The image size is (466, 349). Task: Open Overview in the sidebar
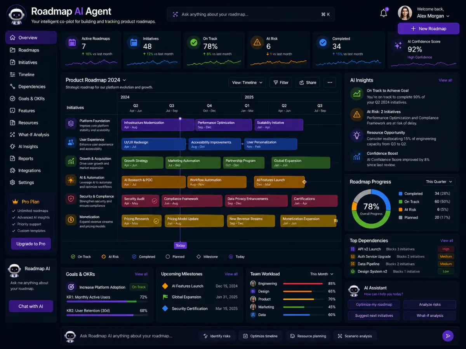[x=31, y=38]
